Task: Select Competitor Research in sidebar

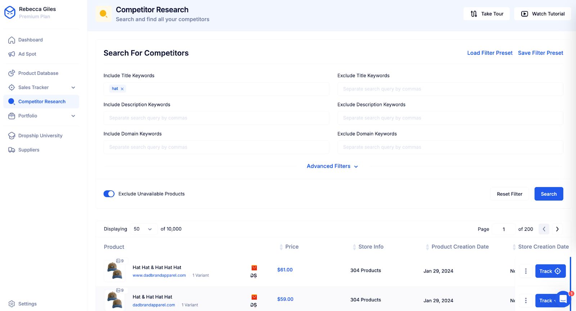Action: [42, 102]
